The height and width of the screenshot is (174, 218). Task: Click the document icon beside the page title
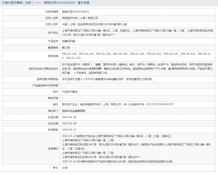pos(3,3)
